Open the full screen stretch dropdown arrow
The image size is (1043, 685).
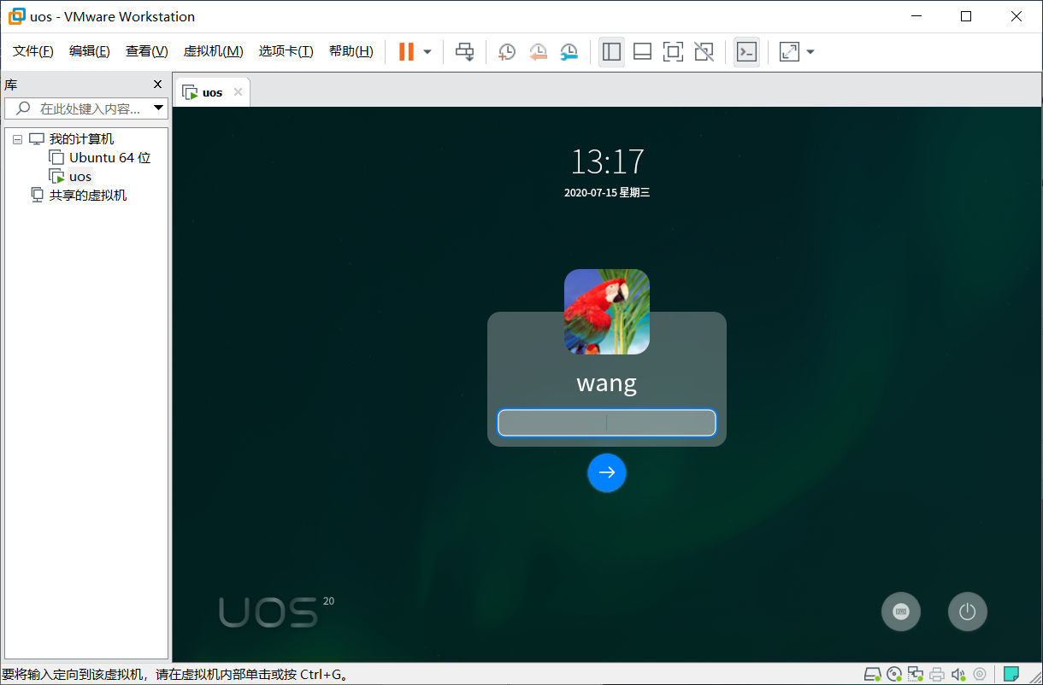tap(810, 51)
